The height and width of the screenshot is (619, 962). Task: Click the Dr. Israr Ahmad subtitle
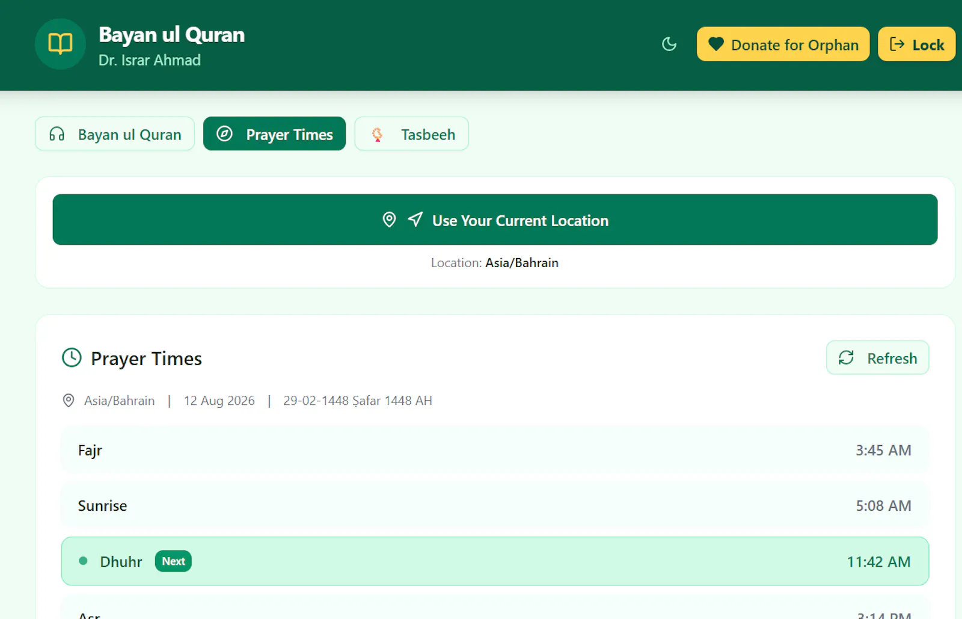click(150, 60)
